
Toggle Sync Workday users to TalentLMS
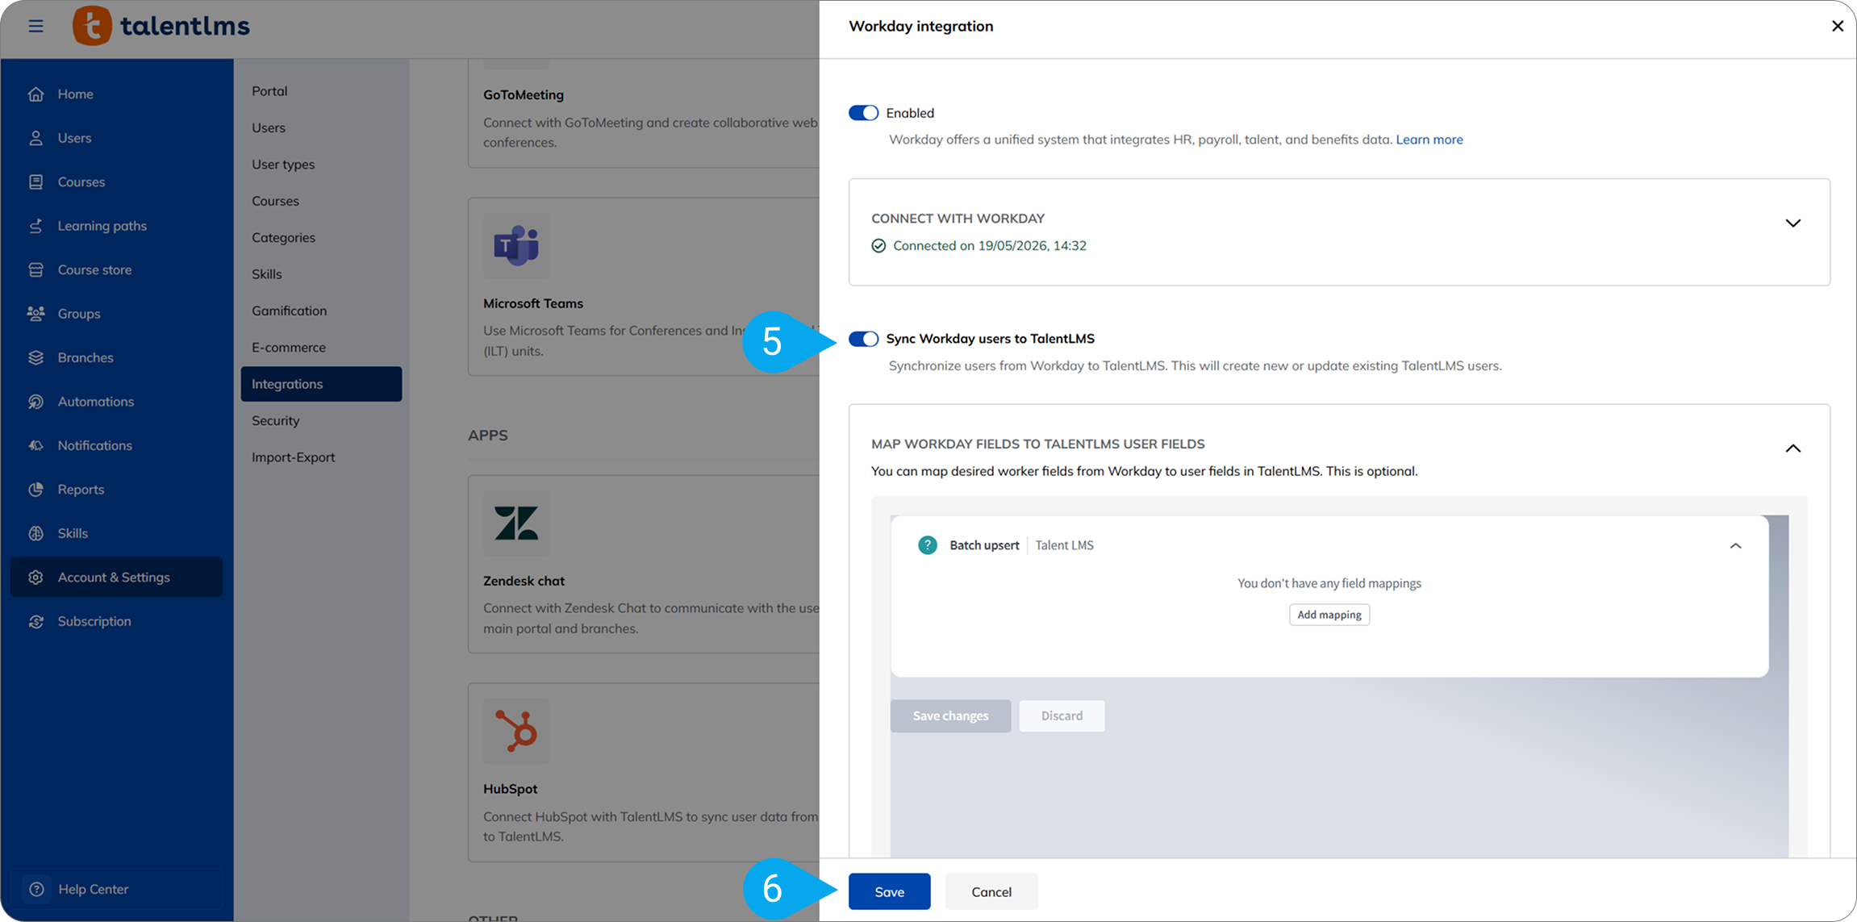[863, 339]
